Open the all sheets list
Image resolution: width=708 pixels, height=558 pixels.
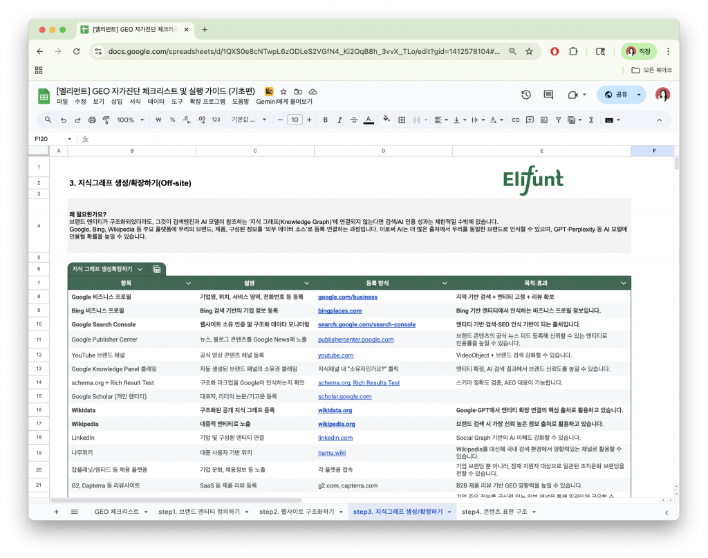point(75,512)
